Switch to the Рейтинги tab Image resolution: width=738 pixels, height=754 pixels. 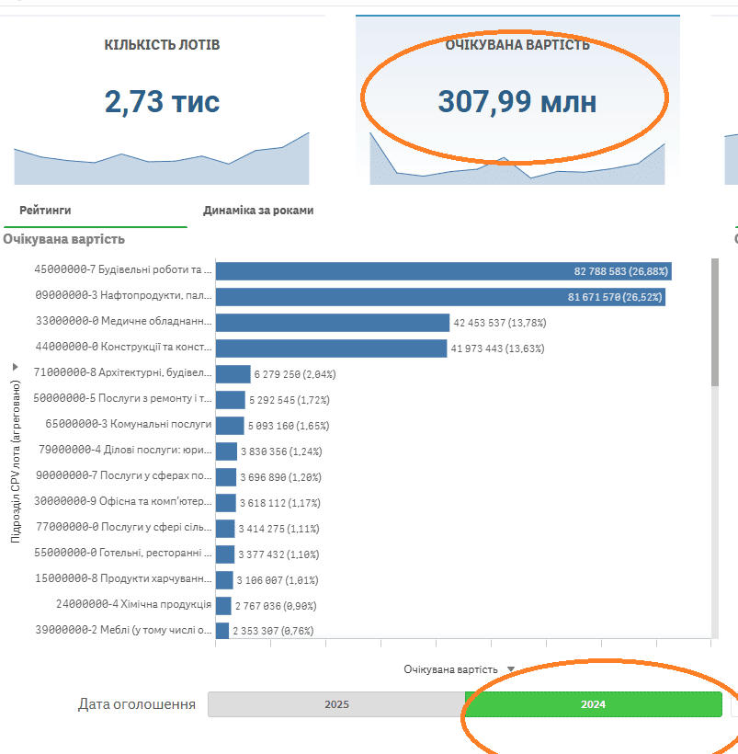45,211
